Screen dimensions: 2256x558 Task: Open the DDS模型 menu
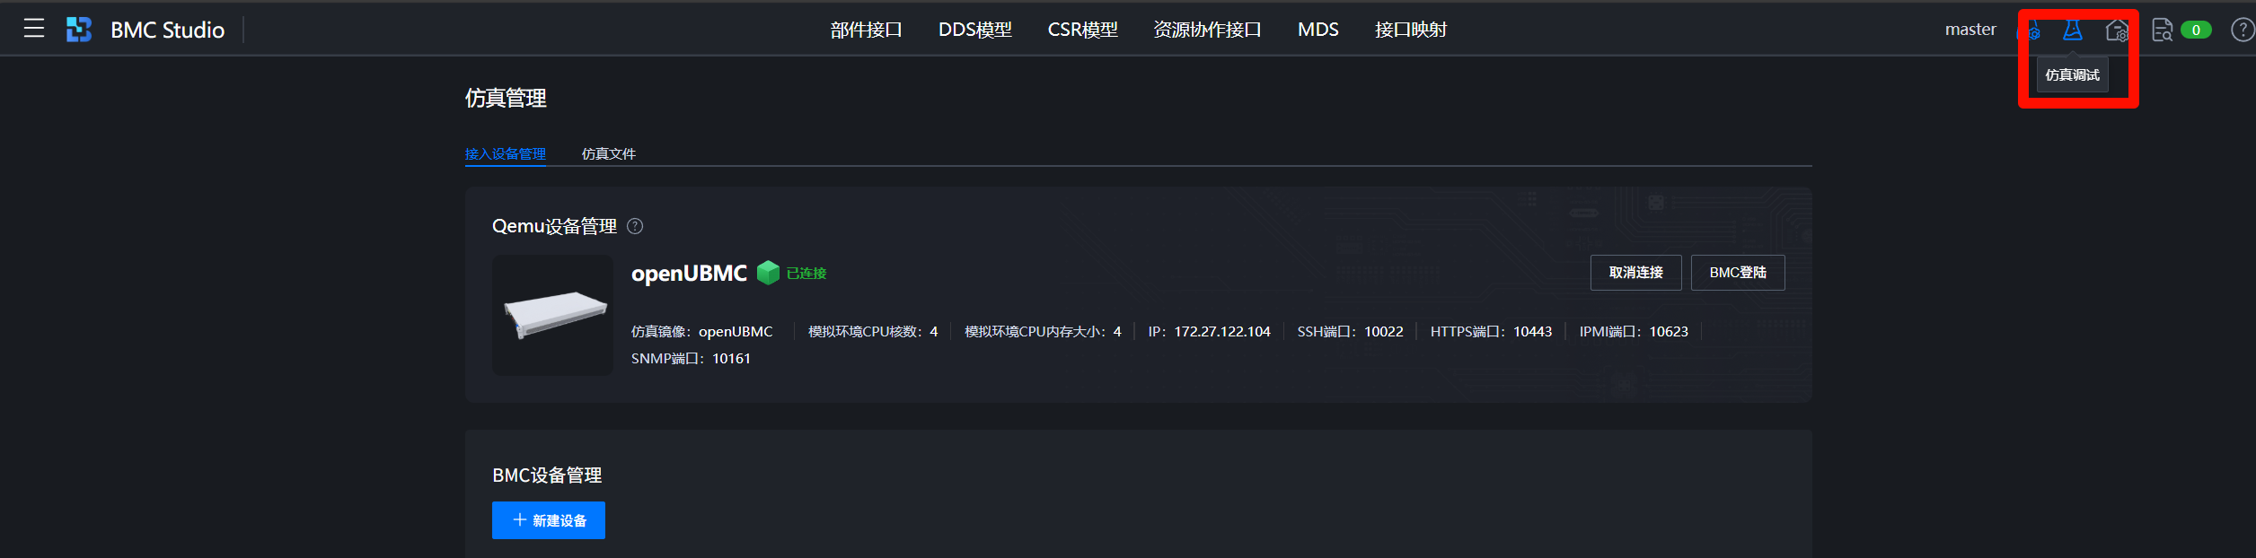(974, 30)
